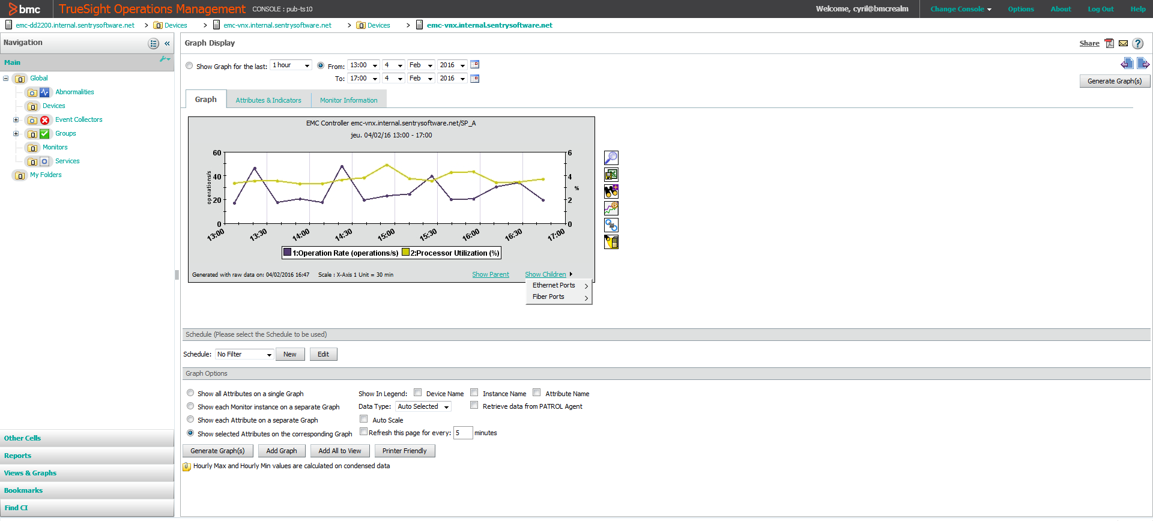Click the Add All to View button
The image size is (1153, 521).
[340, 451]
